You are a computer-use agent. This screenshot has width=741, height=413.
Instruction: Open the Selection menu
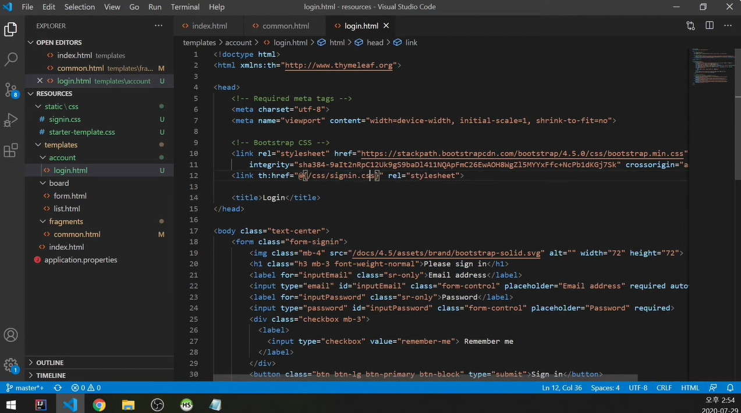point(80,7)
